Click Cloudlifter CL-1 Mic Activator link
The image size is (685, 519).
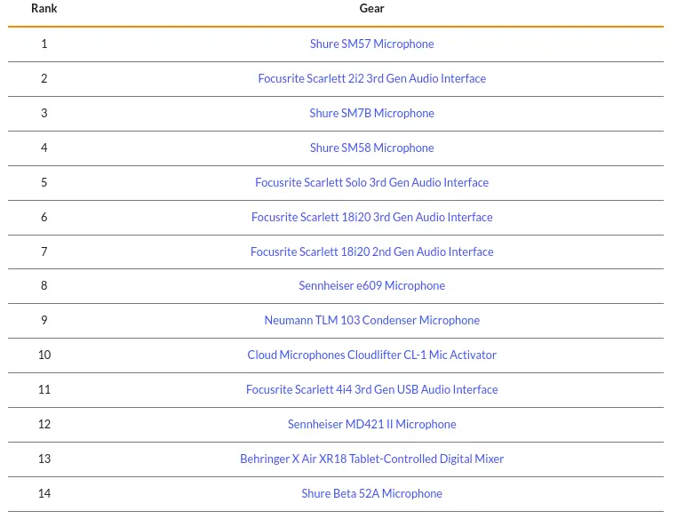pos(371,355)
